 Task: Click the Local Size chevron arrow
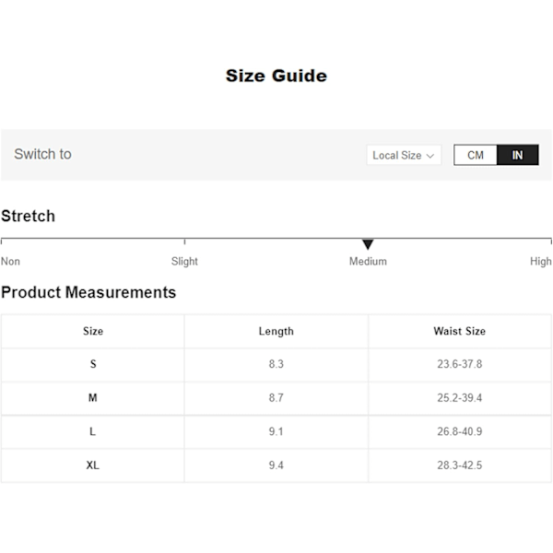(429, 156)
